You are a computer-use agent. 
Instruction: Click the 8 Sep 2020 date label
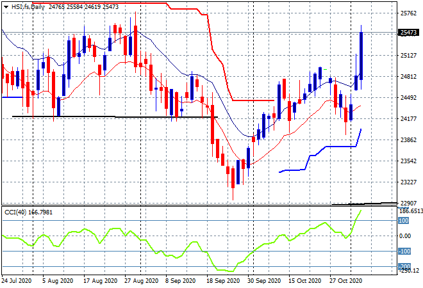(x=181, y=281)
